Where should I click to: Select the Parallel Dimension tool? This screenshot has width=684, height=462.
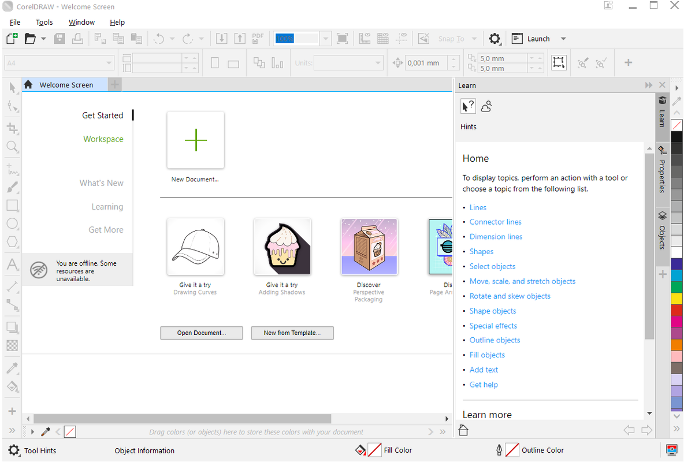coord(12,286)
